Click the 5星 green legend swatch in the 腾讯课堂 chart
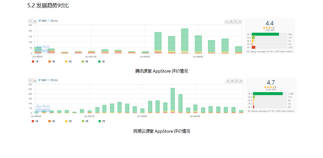The image size is (323, 158). click(100, 61)
